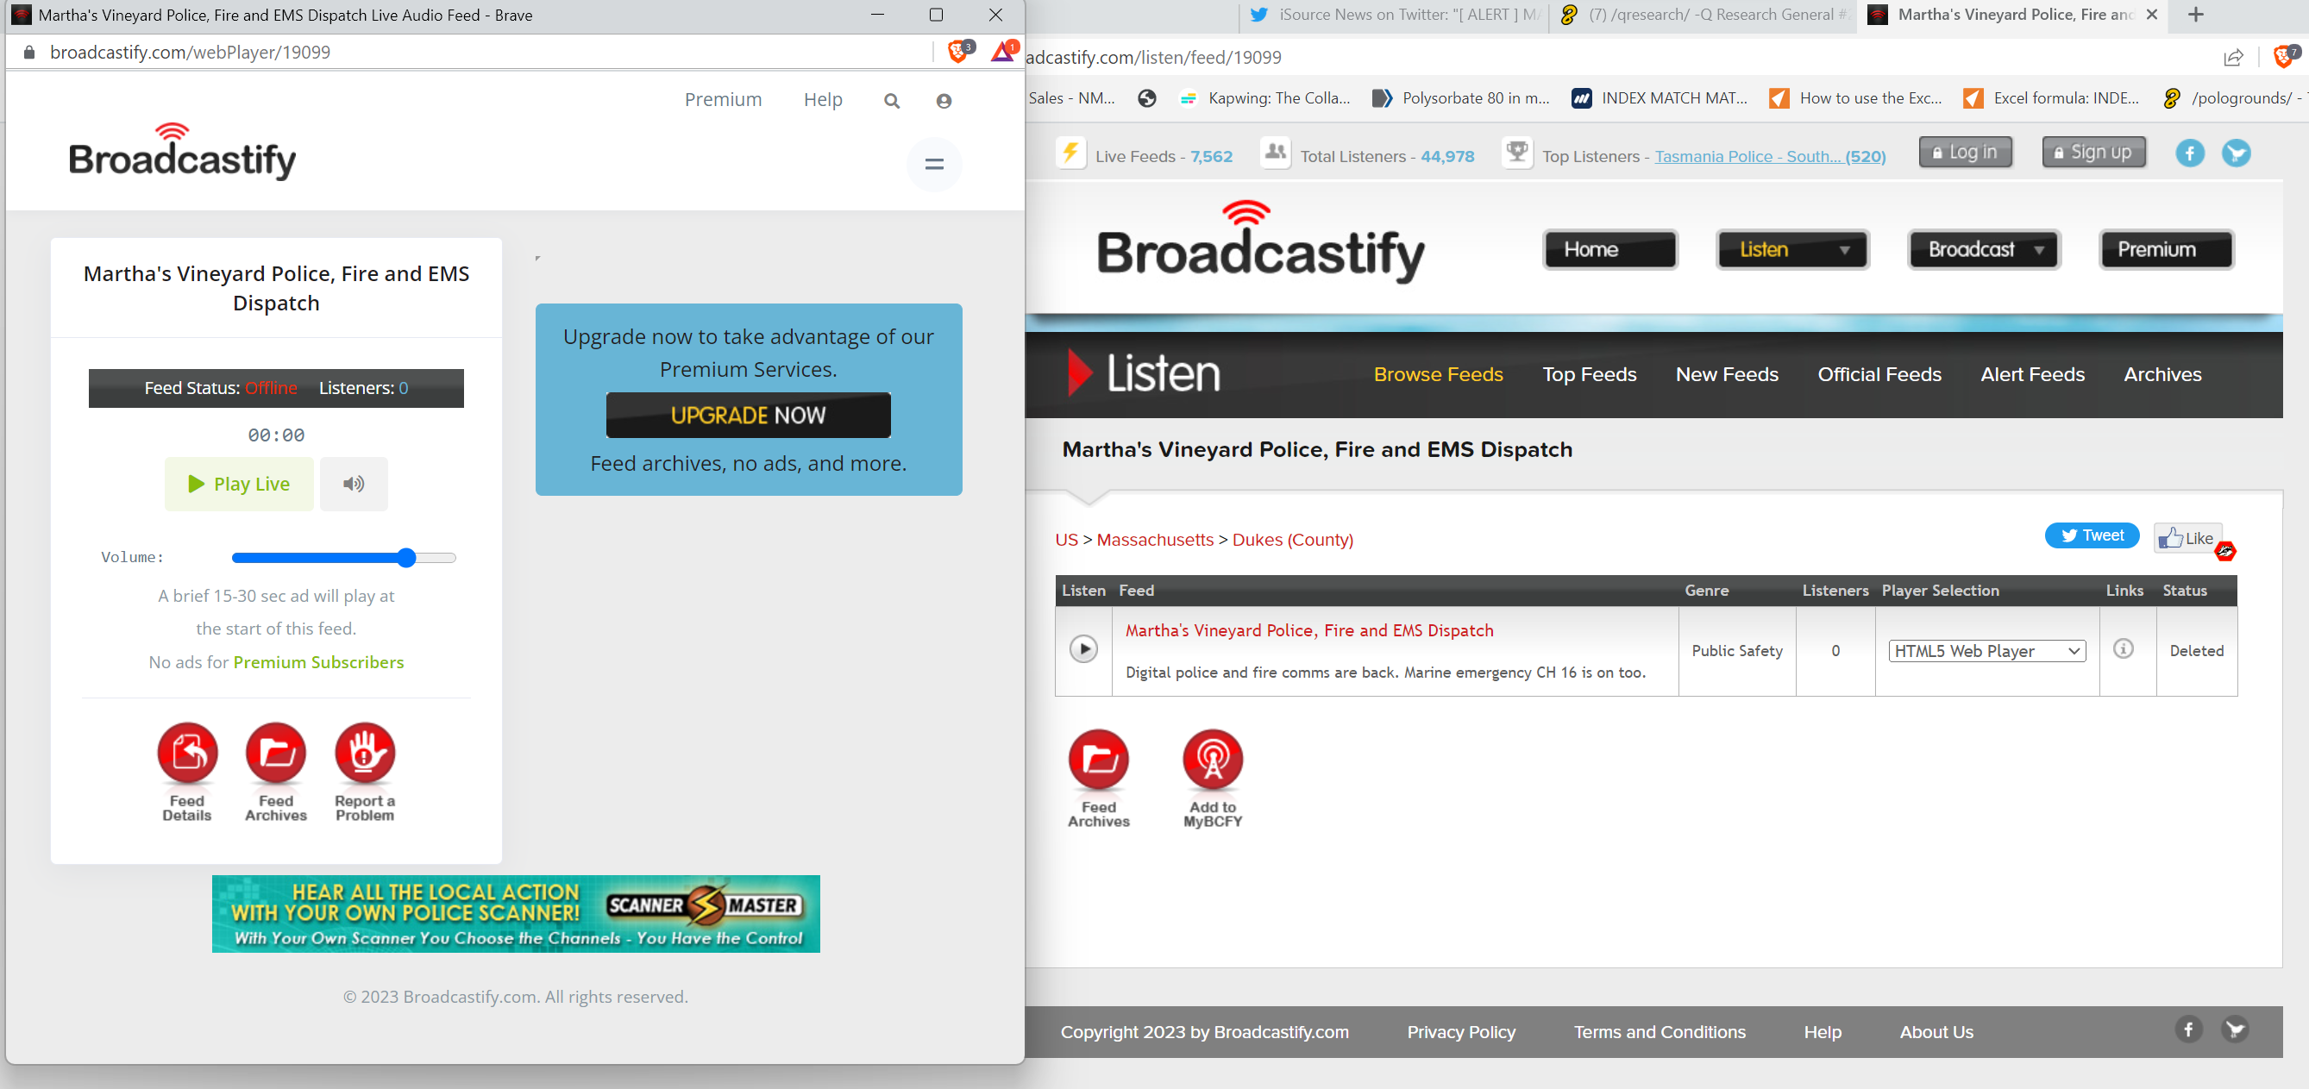Open the Terms and Conditions footer link
2309x1089 pixels.
tap(1660, 1031)
